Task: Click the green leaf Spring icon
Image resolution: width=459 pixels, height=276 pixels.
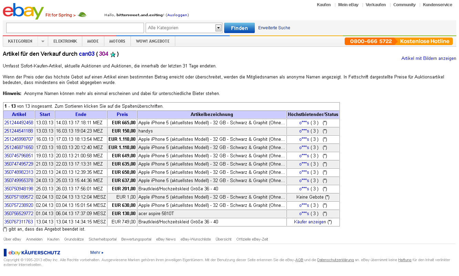Action: [82, 15]
